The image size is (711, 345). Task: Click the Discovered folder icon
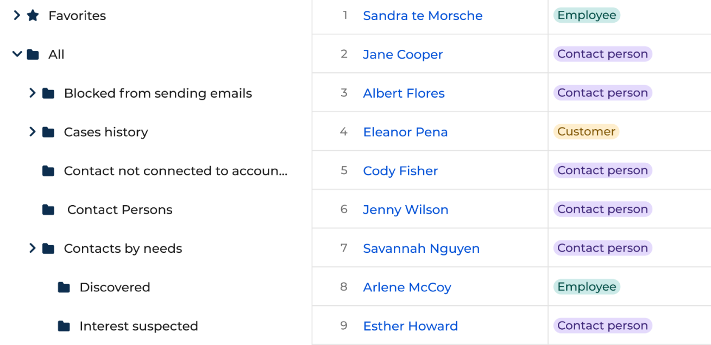[x=64, y=287]
